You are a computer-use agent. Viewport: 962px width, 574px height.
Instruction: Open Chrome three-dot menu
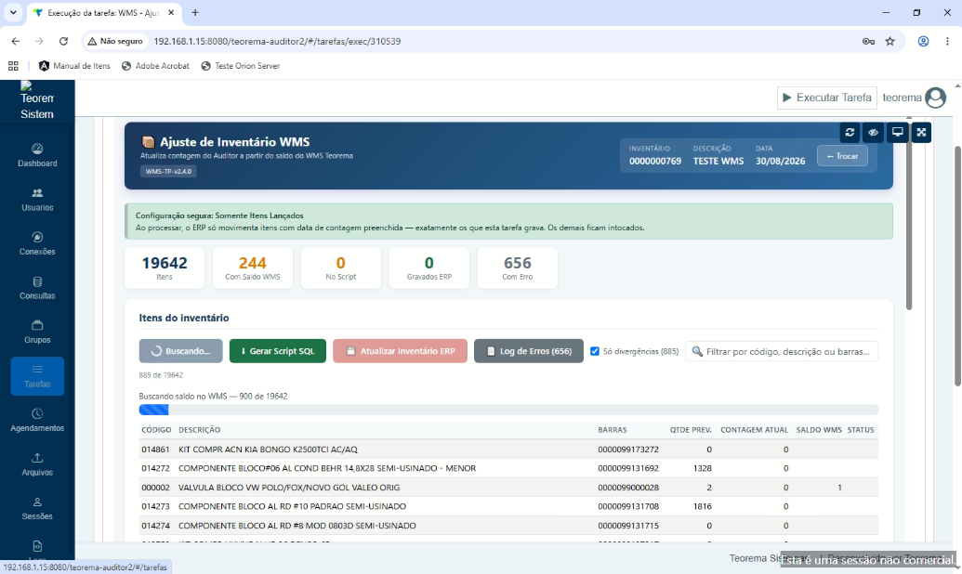pyautogui.click(x=947, y=41)
